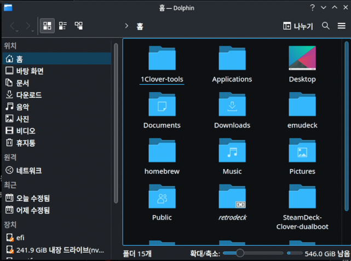Show 어제 수정됨 recent files
This screenshot has height=261, width=351.
(x=57, y=210)
